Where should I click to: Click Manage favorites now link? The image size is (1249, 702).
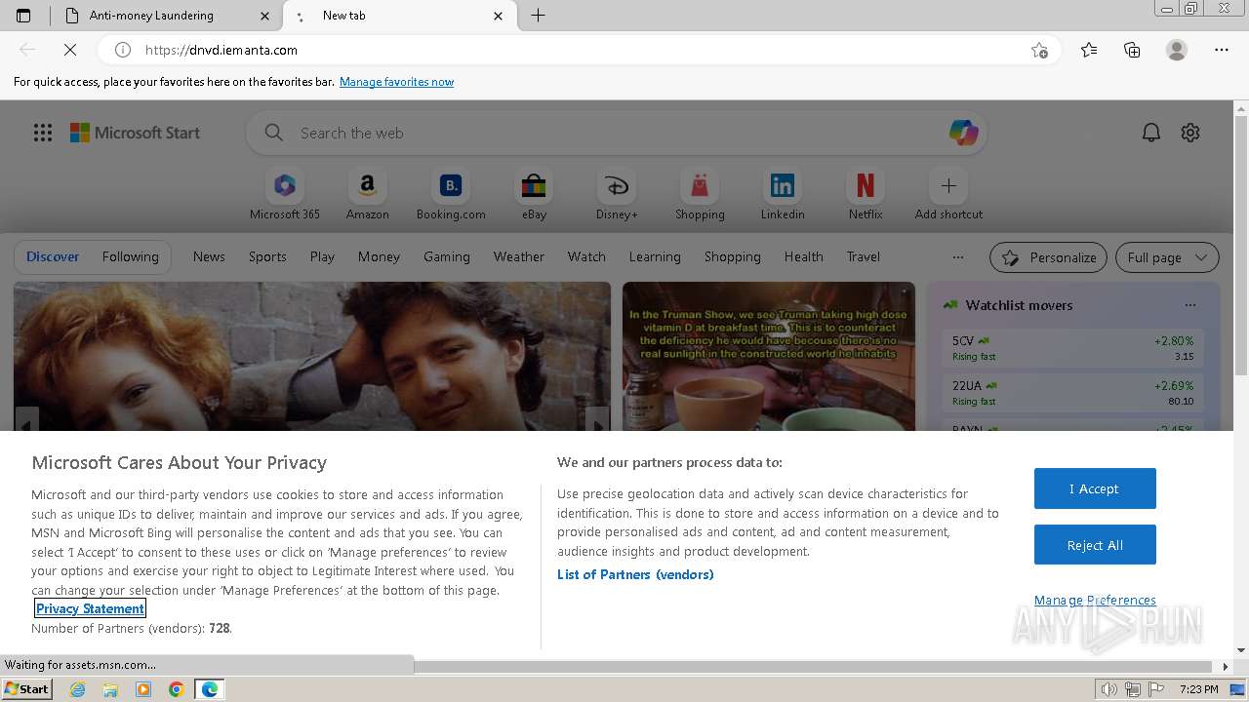(396, 82)
